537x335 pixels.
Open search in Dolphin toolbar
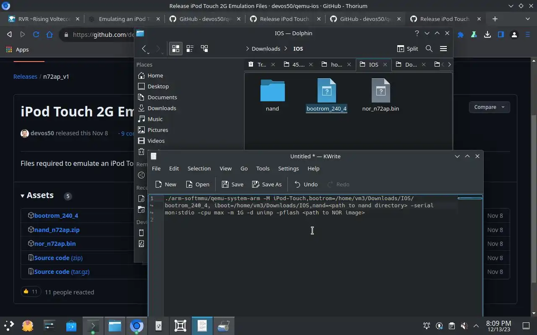click(x=429, y=49)
